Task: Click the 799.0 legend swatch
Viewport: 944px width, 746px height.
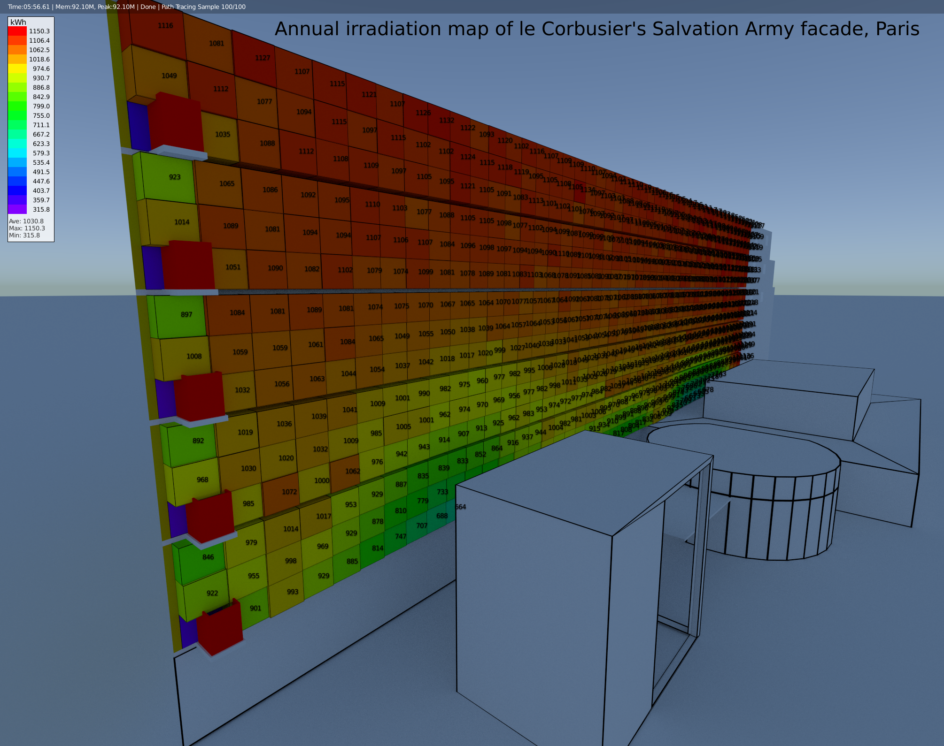Action: click(17, 106)
